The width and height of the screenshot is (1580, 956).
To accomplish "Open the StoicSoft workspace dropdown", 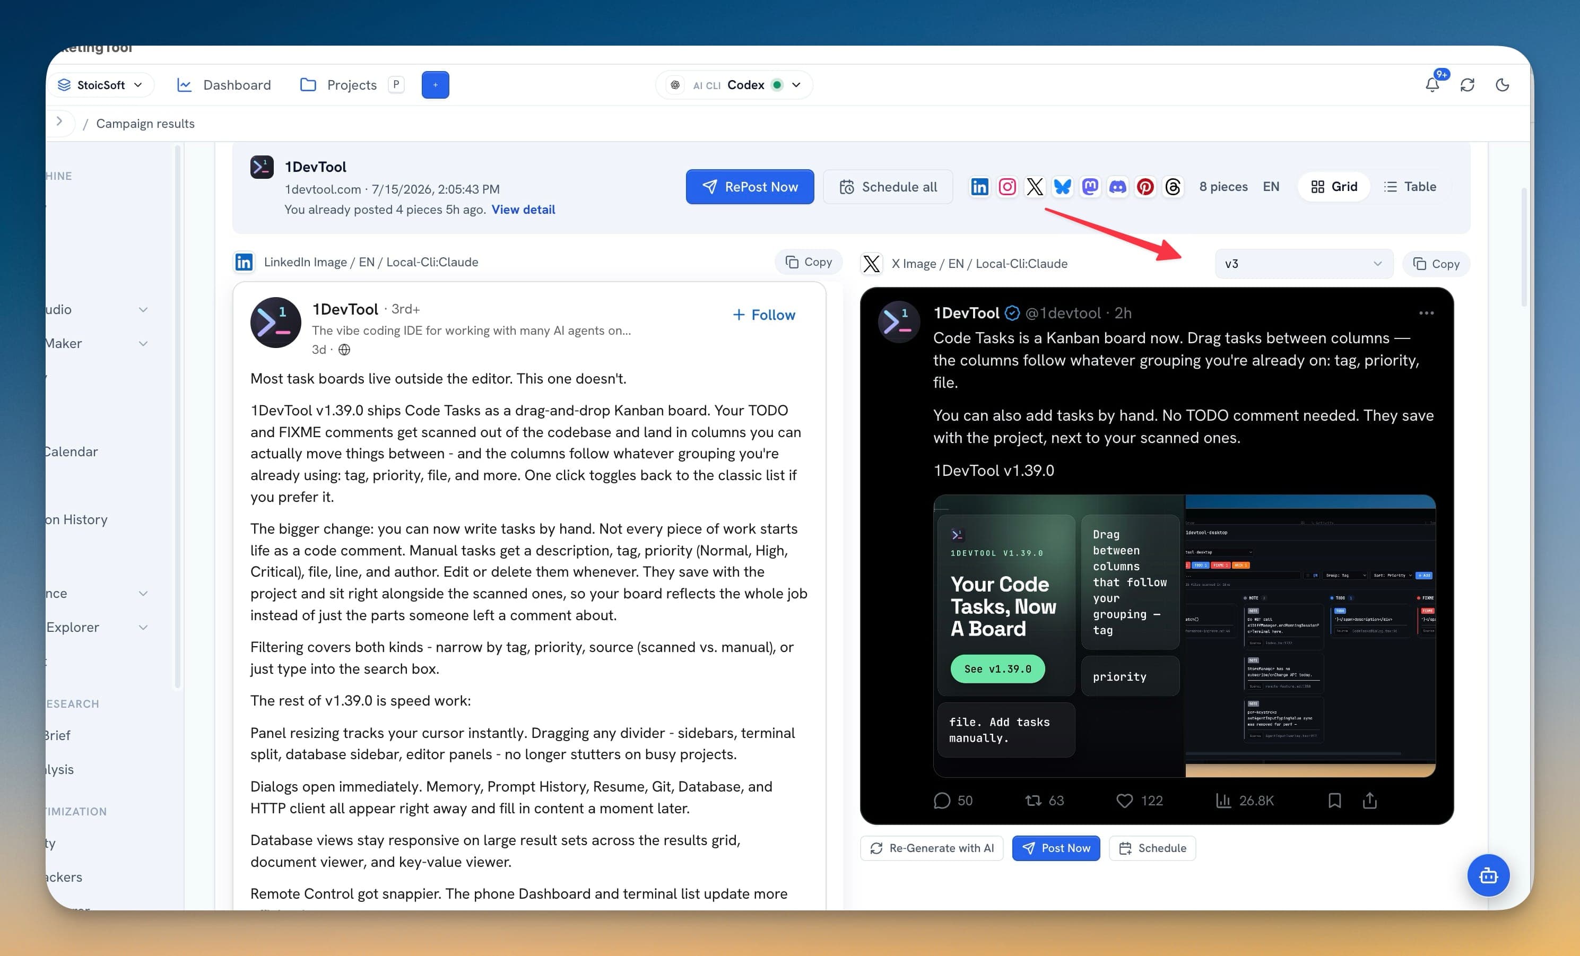I will (101, 85).
